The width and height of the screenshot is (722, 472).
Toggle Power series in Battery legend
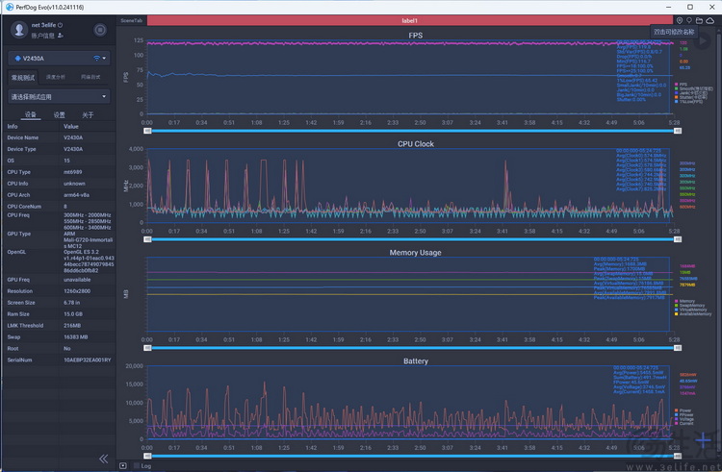click(x=683, y=410)
